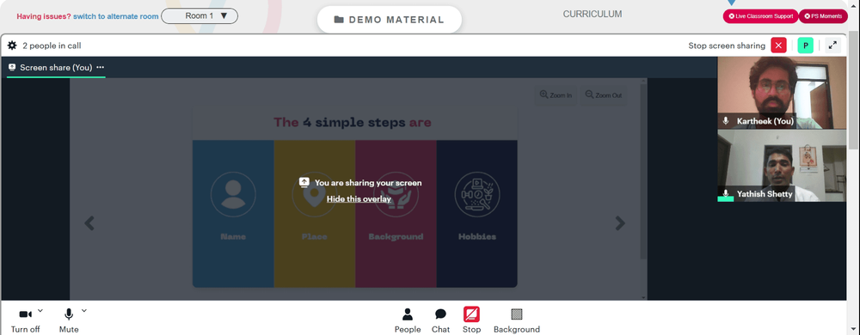Open Background effects option
Image resolution: width=860 pixels, height=335 pixels.
pos(517,320)
